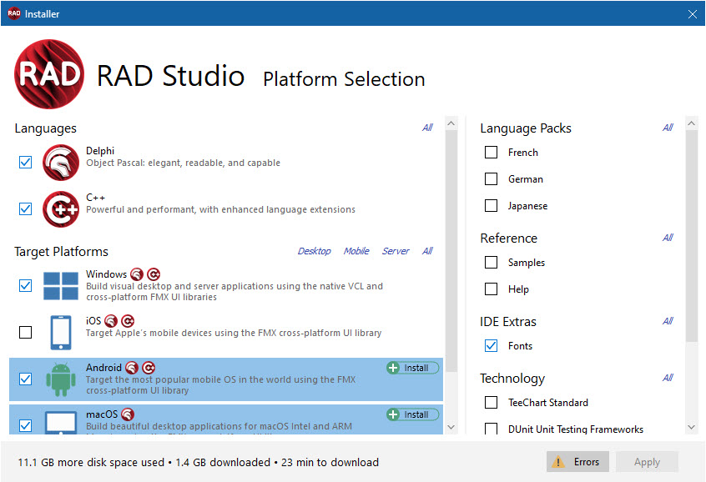The width and height of the screenshot is (706, 482).
Task: Select All in Languages section
Action: coord(427,128)
